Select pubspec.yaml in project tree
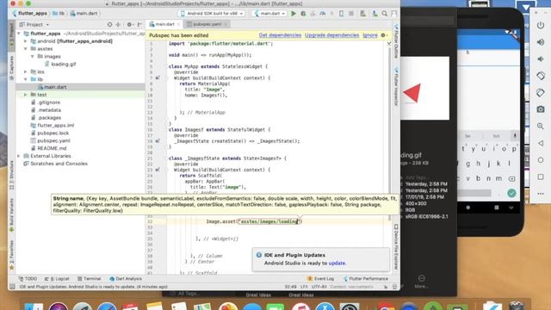This screenshot has width=551, height=310. [50, 140]
